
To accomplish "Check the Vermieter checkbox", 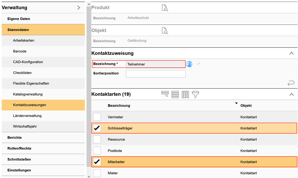I will (x=97, y=117).
